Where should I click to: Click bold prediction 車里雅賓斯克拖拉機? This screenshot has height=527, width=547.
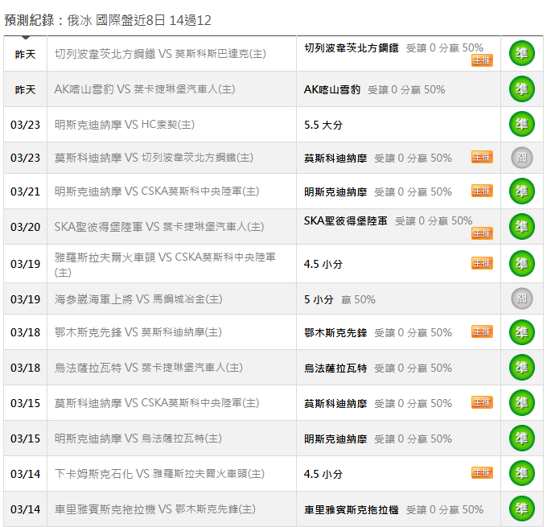point(352,509)
